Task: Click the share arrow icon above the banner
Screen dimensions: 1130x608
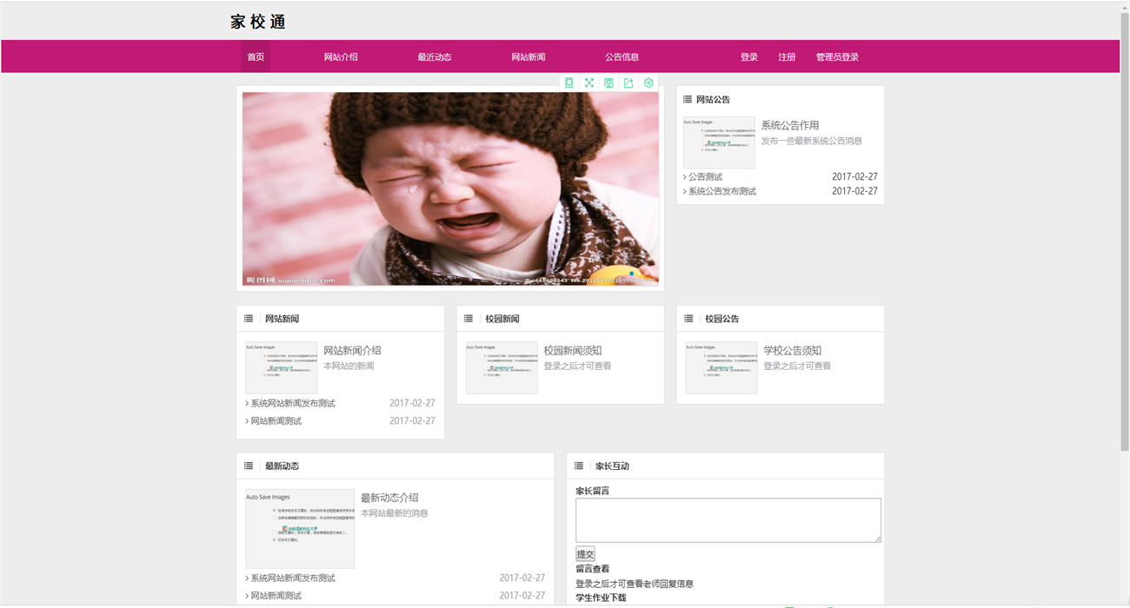Action: tap(628, 83)
